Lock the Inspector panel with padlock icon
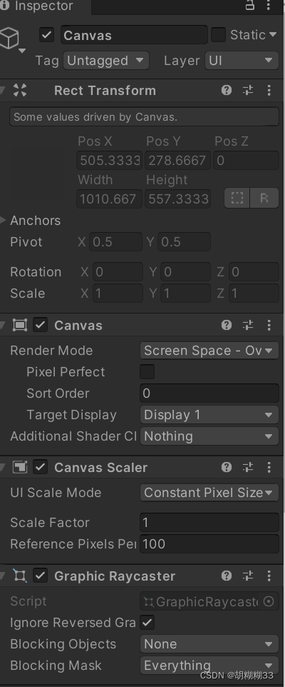This screenshot has height=687, width=285. point(250,5)
